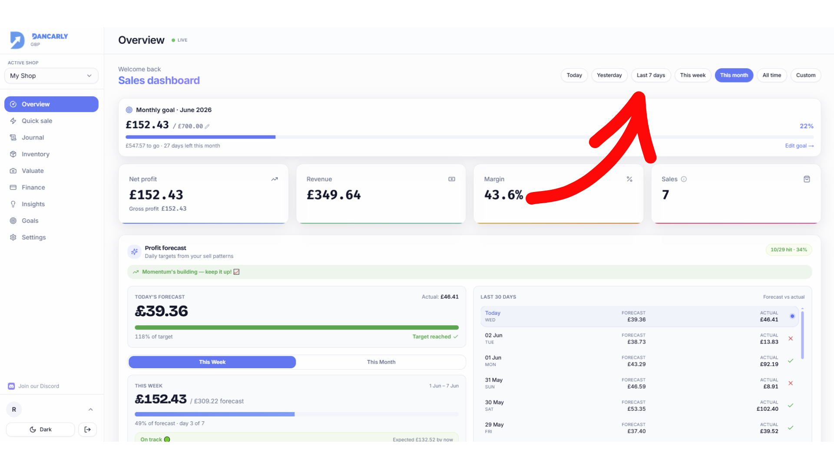Toggle Dark mode button
The image size is (834, 469).
click(x=40, y=429)
